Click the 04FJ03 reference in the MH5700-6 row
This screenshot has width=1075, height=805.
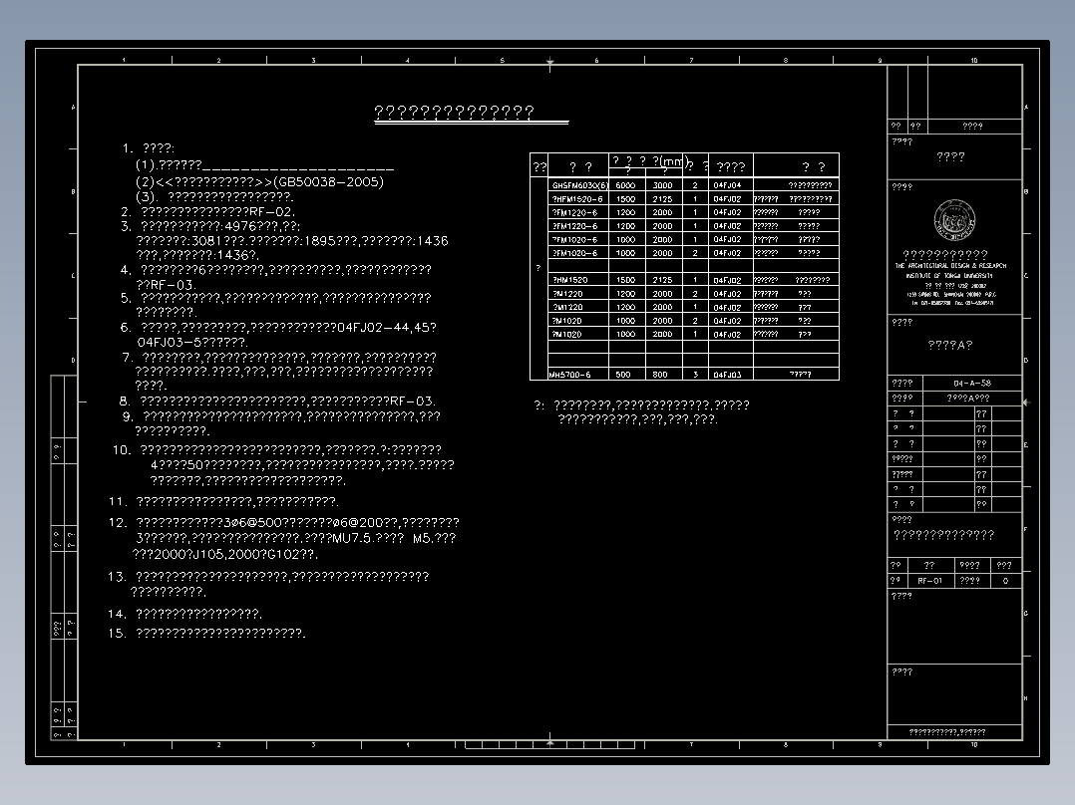[727, 375]
